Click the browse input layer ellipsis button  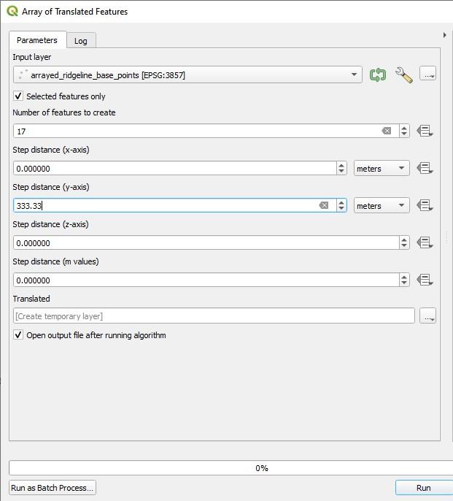[x=427, y=74]
